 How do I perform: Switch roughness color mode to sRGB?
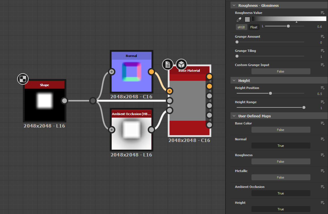point(241,27)
